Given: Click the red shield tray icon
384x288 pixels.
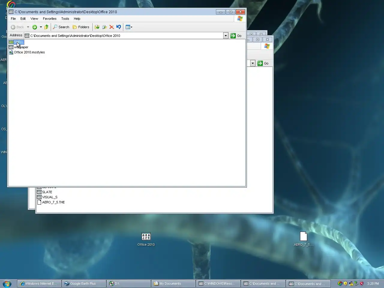Looking at the screenshot, I should (361, 283).
